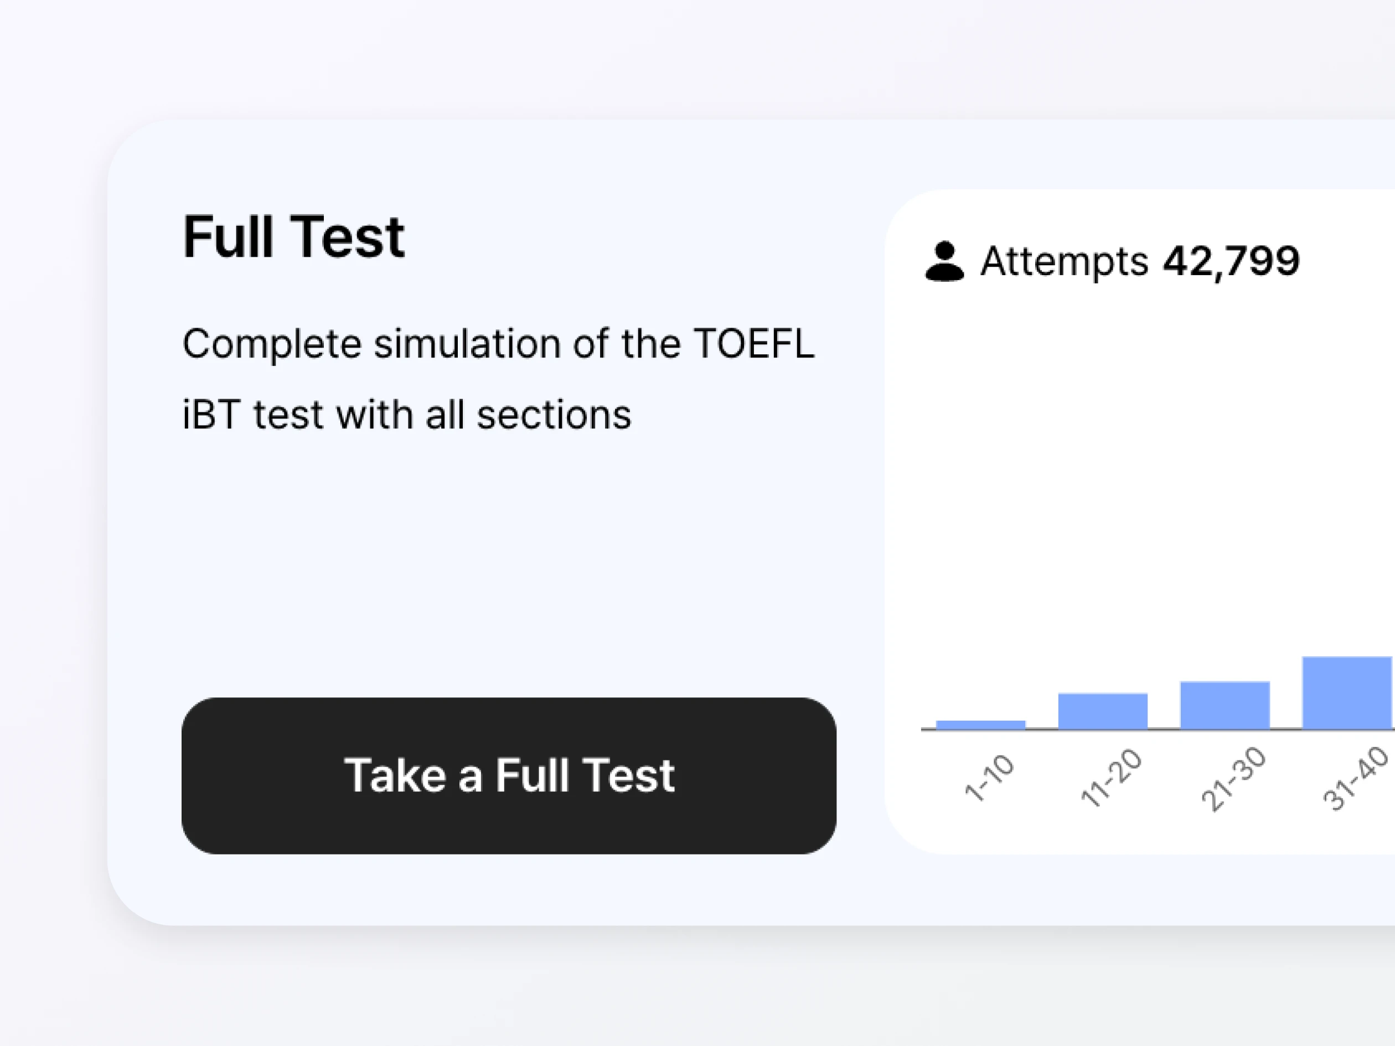Click the 21-30 axis label

click(x=1233, y=779)
